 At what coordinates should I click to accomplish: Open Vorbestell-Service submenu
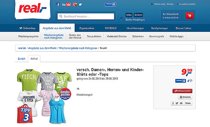[x=117, y=36]
